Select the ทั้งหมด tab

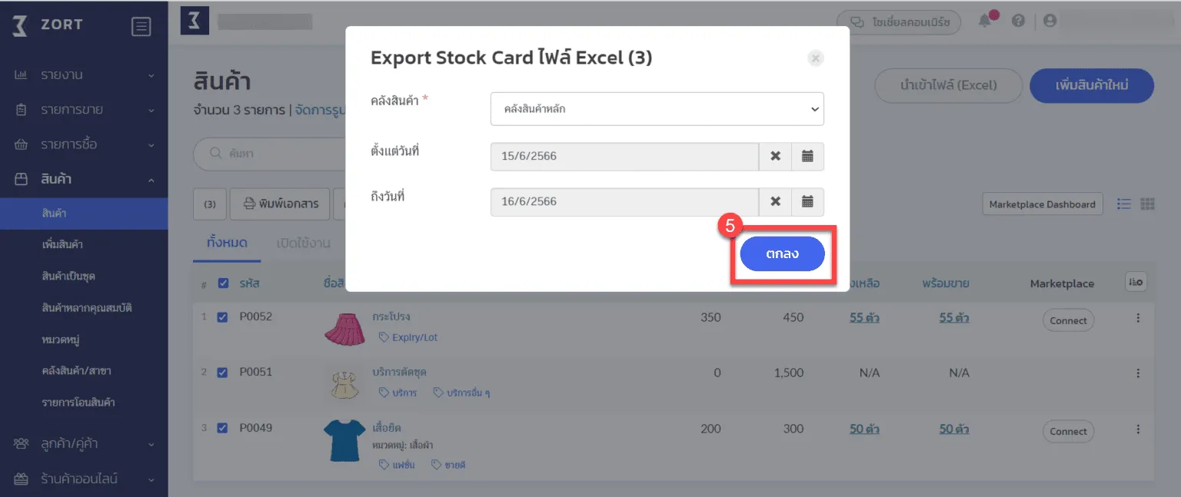227,244
